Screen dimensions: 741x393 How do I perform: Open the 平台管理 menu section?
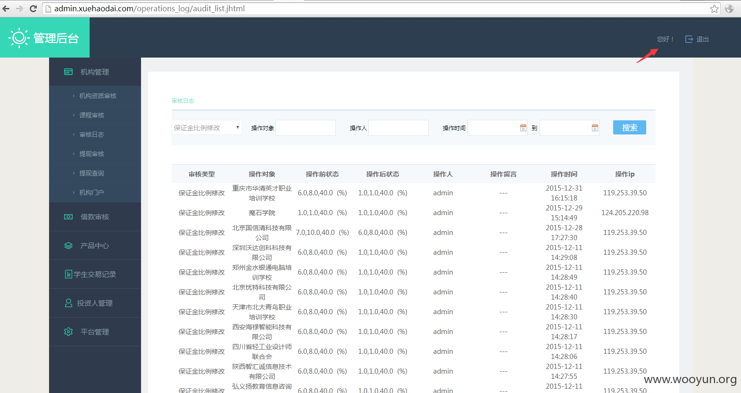click(95, 332)
